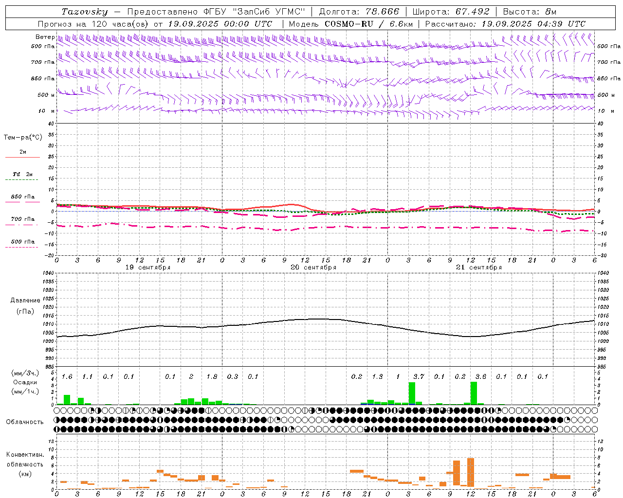Click the 19 сентября date label
Image resolution: width=623 pixels, height=498 pixels.
point(148,267)
